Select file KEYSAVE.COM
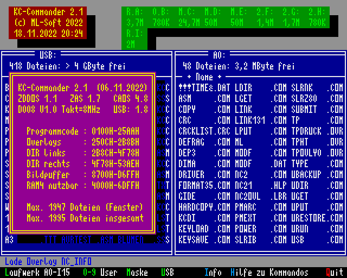Screen dimensions: 347x278 click(x=204, y=240)
